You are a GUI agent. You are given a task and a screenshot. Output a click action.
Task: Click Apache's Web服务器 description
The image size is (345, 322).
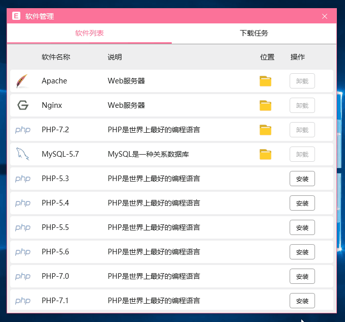pyautogui.click(x=127, y=81)
